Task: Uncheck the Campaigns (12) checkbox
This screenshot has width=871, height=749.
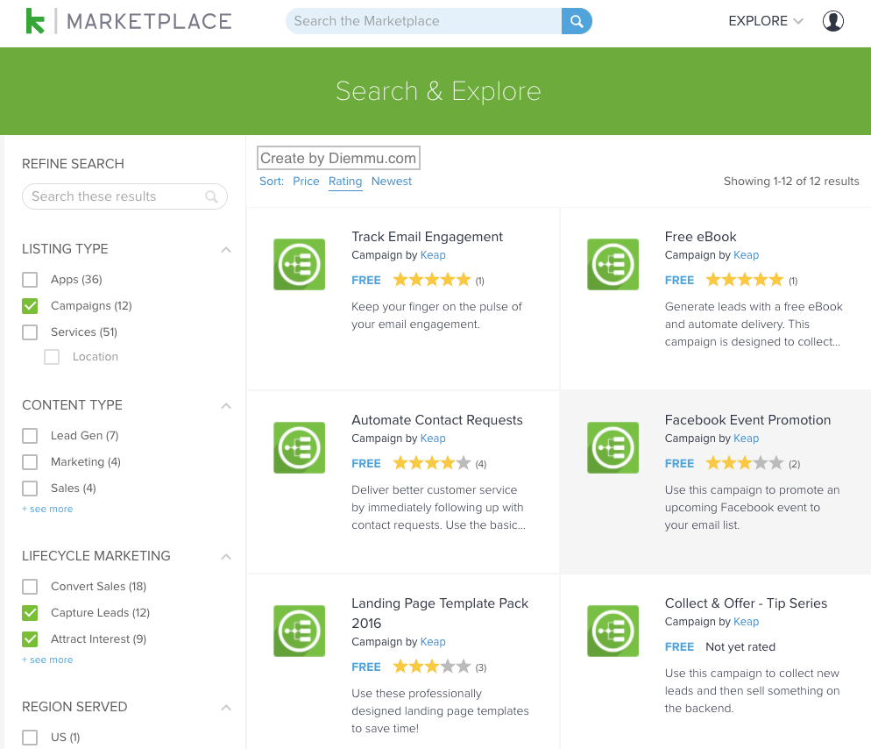Action: tap(30, 306)
